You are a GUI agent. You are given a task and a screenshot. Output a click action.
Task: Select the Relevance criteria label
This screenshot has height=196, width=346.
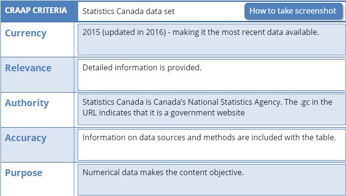28,68
